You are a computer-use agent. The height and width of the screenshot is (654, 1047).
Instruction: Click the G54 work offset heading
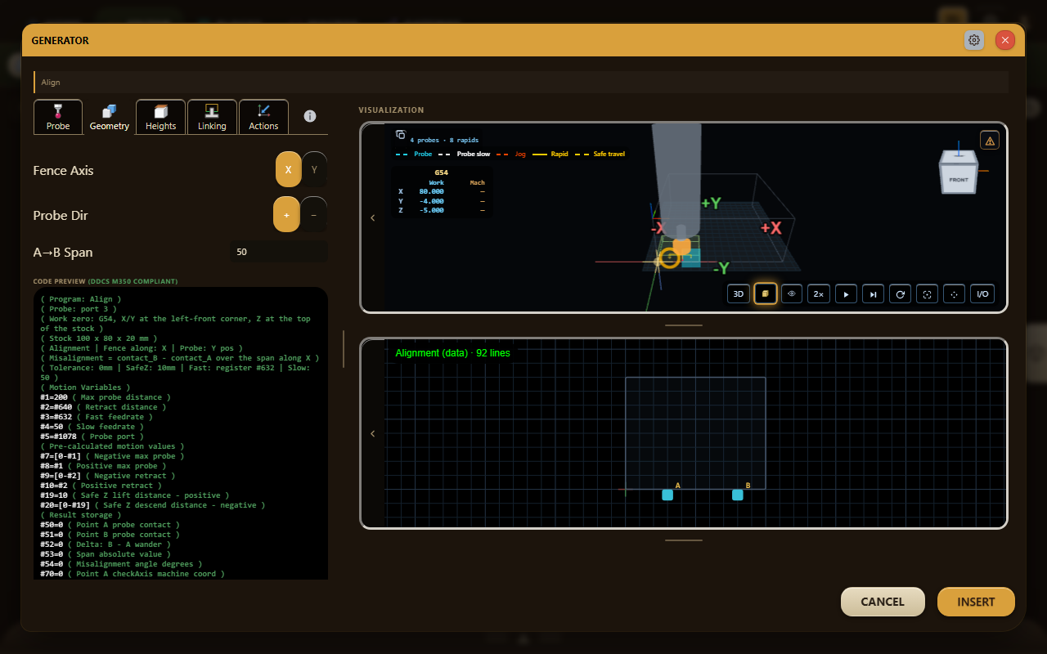click(442, 172)
